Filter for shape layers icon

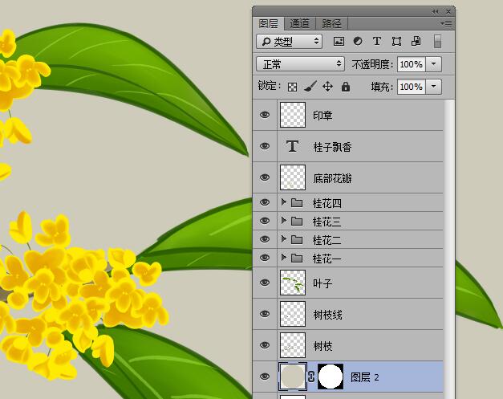396,42
